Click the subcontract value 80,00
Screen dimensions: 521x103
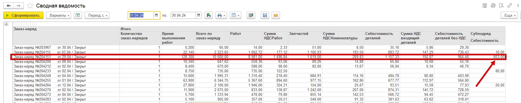coord(487,71)
